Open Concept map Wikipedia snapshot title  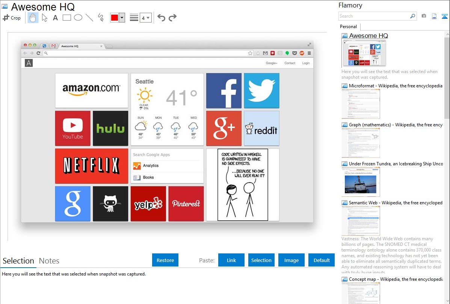pyautogui.click(x=396, y=279)
